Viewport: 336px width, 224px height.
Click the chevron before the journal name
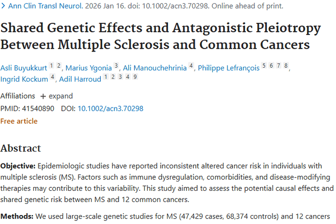3,7
